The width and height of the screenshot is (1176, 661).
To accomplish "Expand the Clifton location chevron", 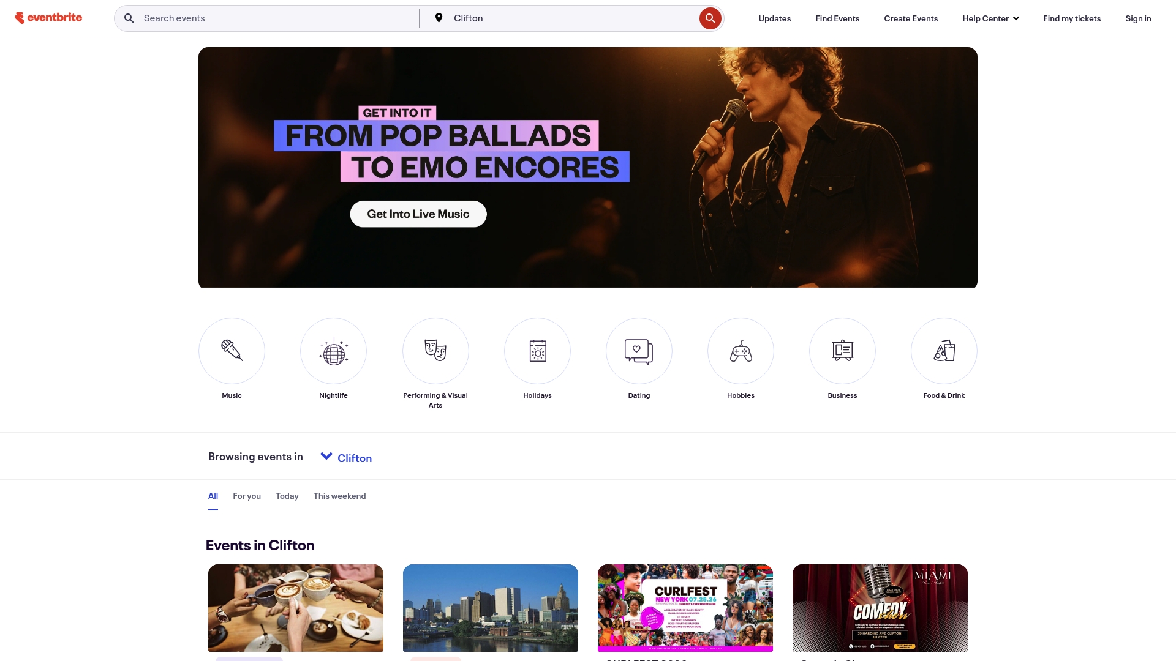I will 326,456.
